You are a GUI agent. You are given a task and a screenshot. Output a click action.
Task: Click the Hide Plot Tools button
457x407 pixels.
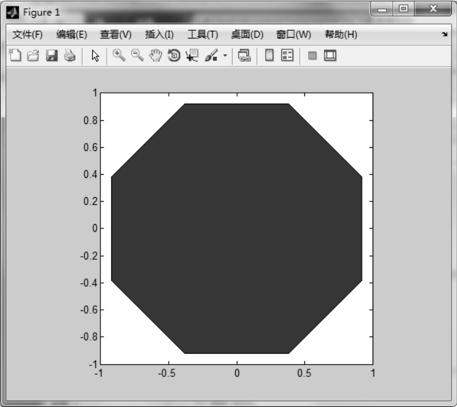coord(313,56)
